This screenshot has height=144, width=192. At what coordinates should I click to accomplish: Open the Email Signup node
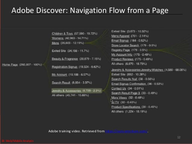point(120,41)
